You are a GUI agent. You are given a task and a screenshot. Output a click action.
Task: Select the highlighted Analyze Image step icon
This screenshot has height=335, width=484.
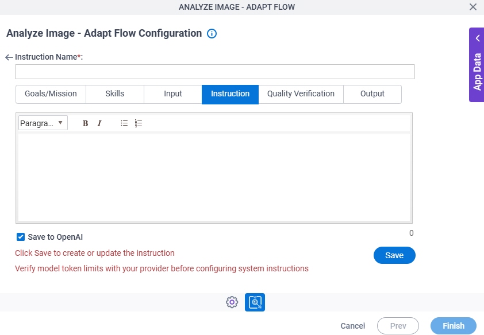pos(255,302)
